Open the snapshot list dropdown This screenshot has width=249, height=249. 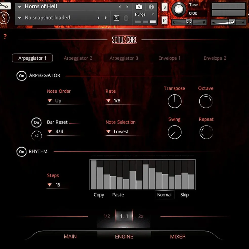tap(20, 18)
